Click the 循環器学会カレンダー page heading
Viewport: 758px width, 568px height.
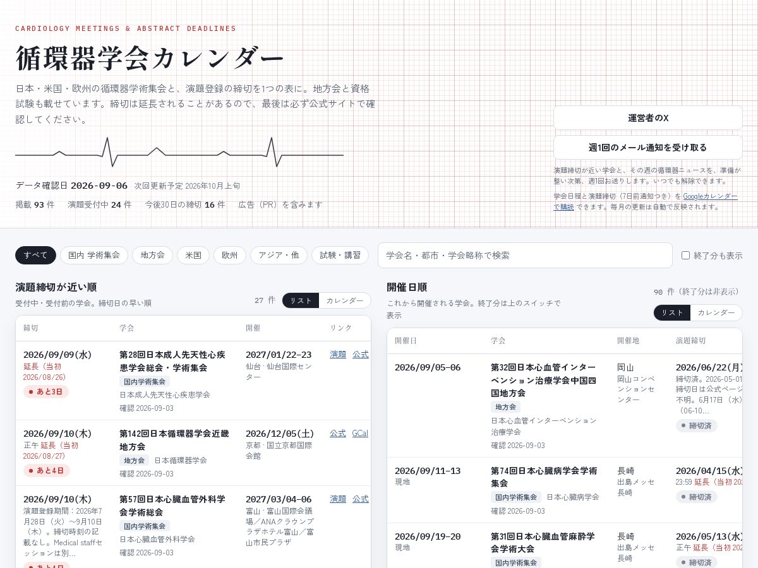coord(150,58)
